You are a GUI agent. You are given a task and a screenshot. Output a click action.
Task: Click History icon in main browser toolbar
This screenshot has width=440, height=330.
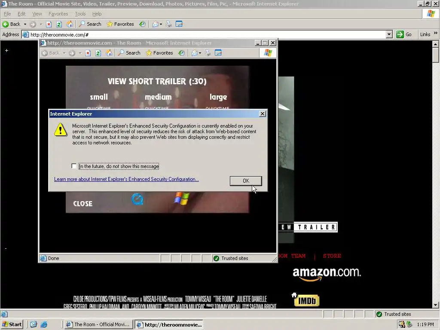(x=142, y=24)
